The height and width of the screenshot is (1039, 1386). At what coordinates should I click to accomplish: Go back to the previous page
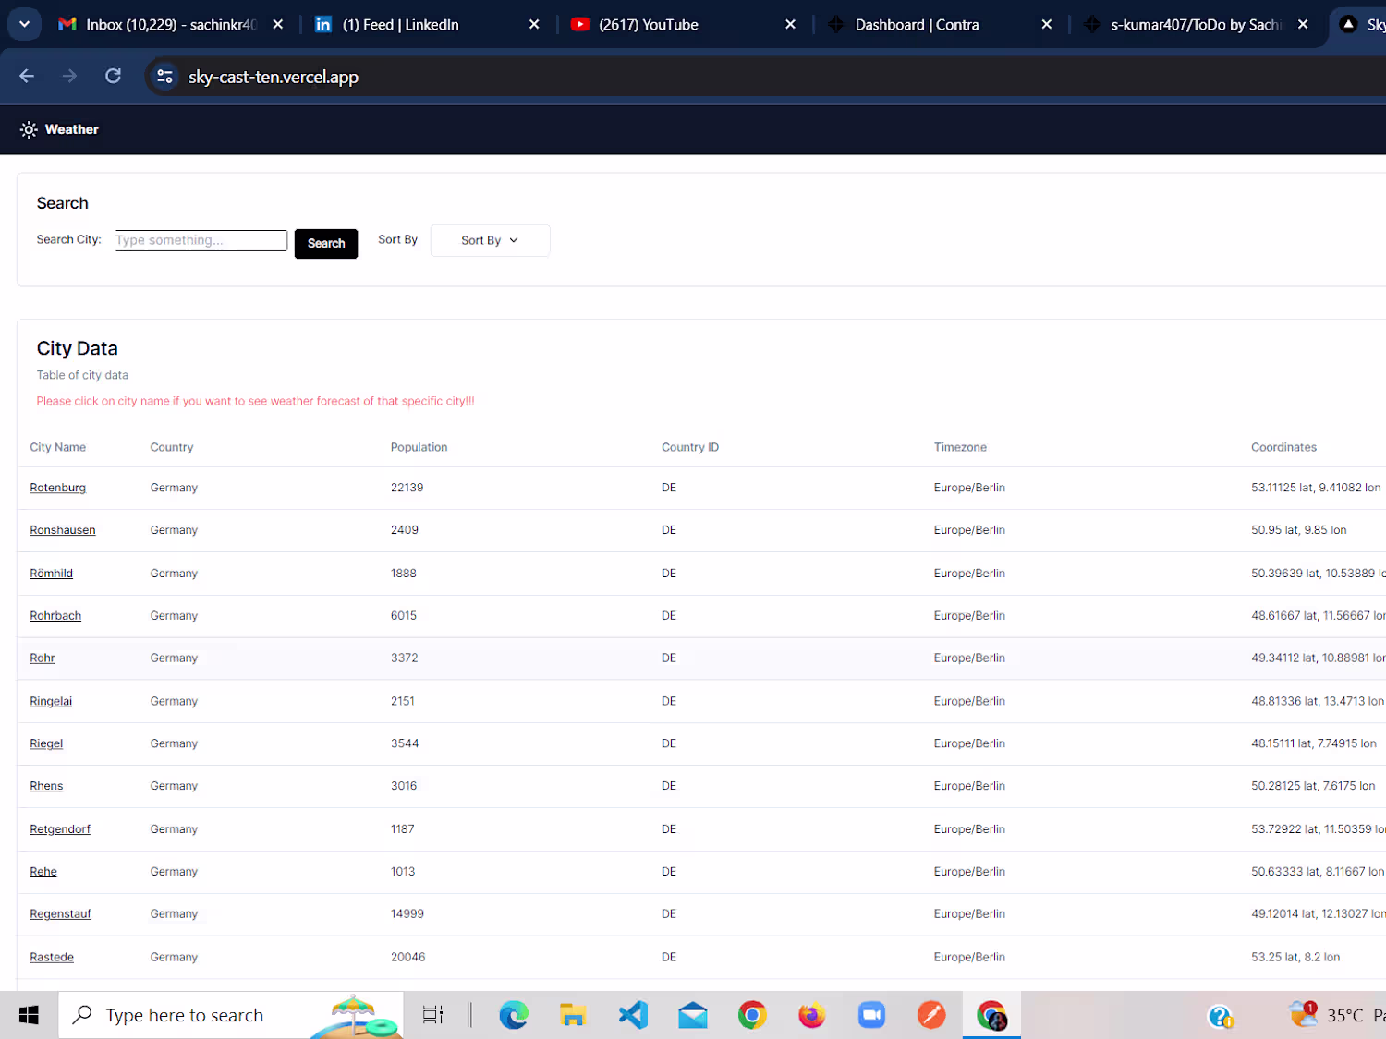point(27,77)
